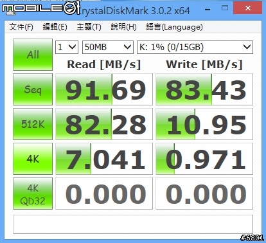
Task: Click the 4K write result 0.971
Action: [x=204, y=159]
